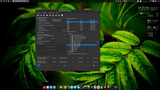Click the yellow notes document toolbar icon
Viewport: 160px width, 90px height.
pos(62,15)
